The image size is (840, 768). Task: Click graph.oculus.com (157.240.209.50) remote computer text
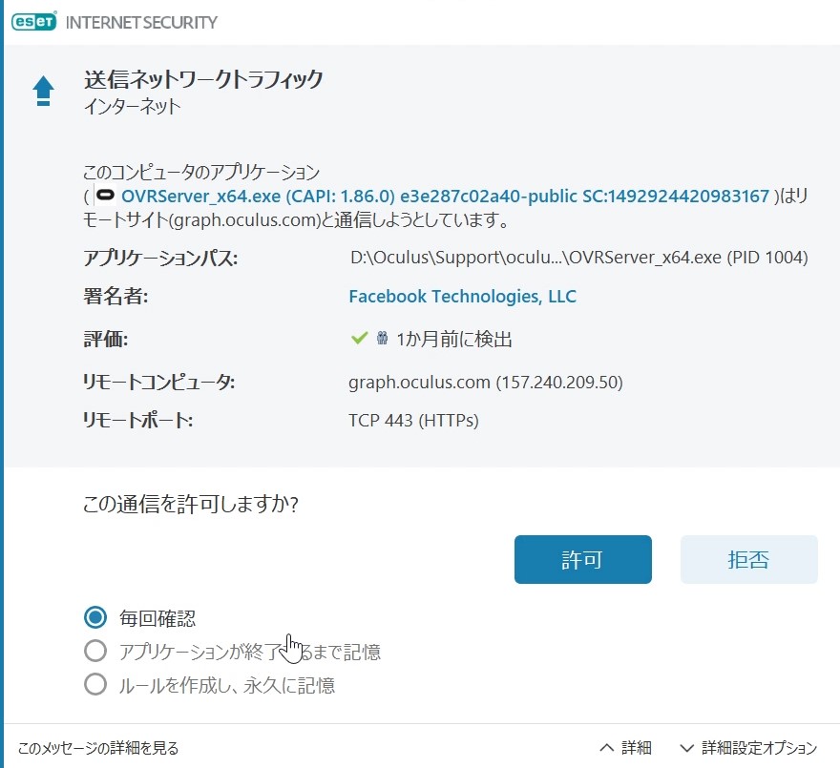point(485,383)
